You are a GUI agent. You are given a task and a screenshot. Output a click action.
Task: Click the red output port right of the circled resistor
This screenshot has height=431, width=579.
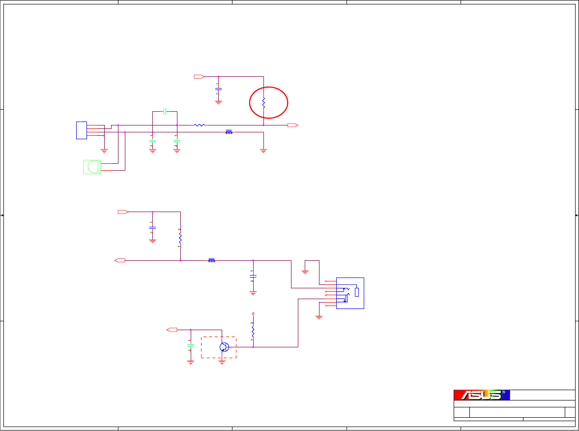(293, 125)
